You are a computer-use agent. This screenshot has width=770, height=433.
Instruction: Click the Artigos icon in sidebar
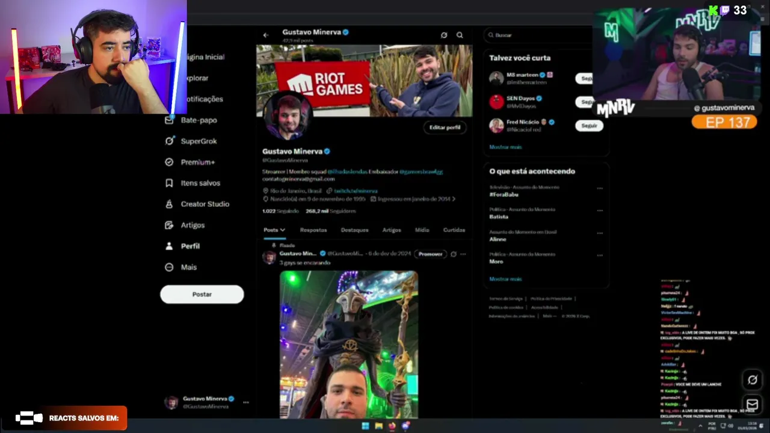coord(169,226)
